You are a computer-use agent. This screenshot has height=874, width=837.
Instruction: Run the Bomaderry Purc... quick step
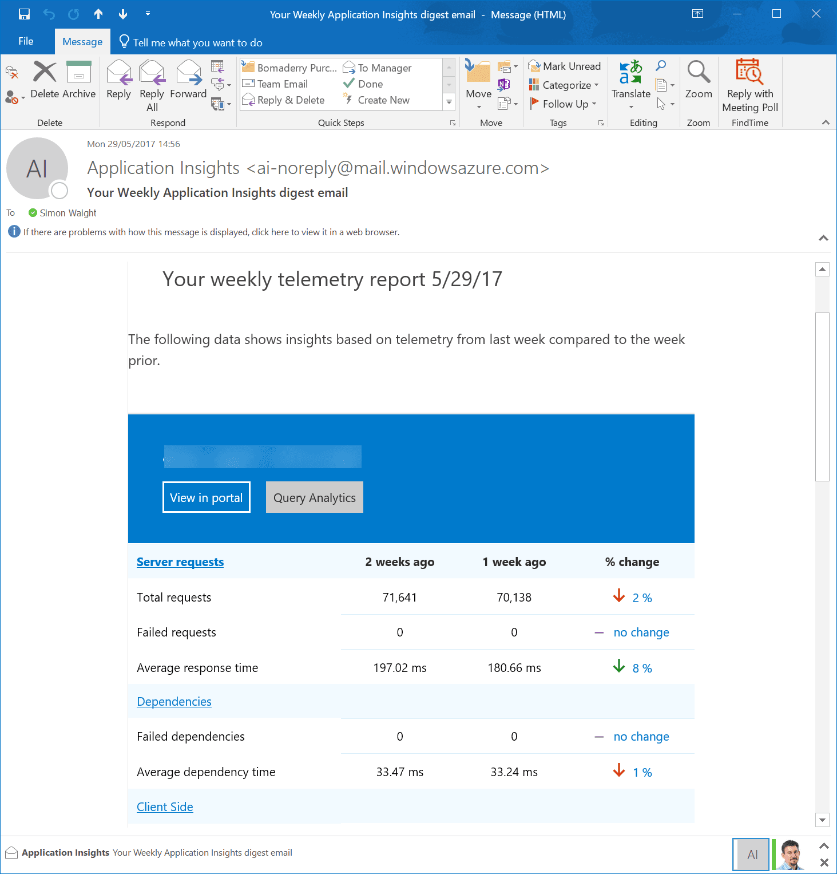click(x=289, y=68)
